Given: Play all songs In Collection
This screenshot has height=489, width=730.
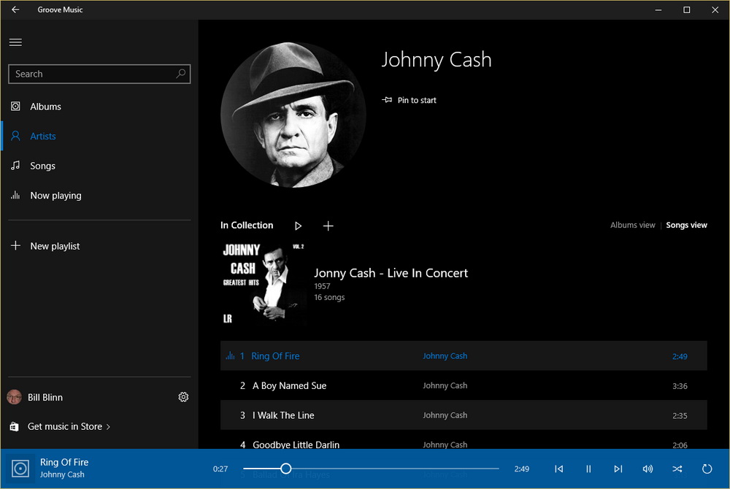Looking at the screenshot, I should [x=298, y=226].
